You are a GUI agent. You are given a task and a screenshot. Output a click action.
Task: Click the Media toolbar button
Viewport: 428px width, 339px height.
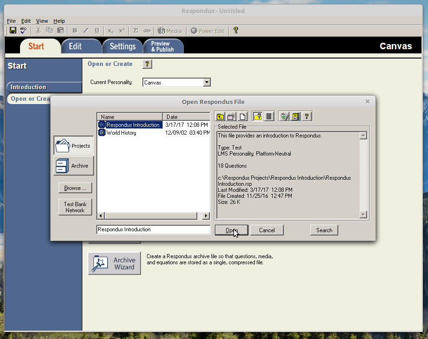(x=170, y=31)
